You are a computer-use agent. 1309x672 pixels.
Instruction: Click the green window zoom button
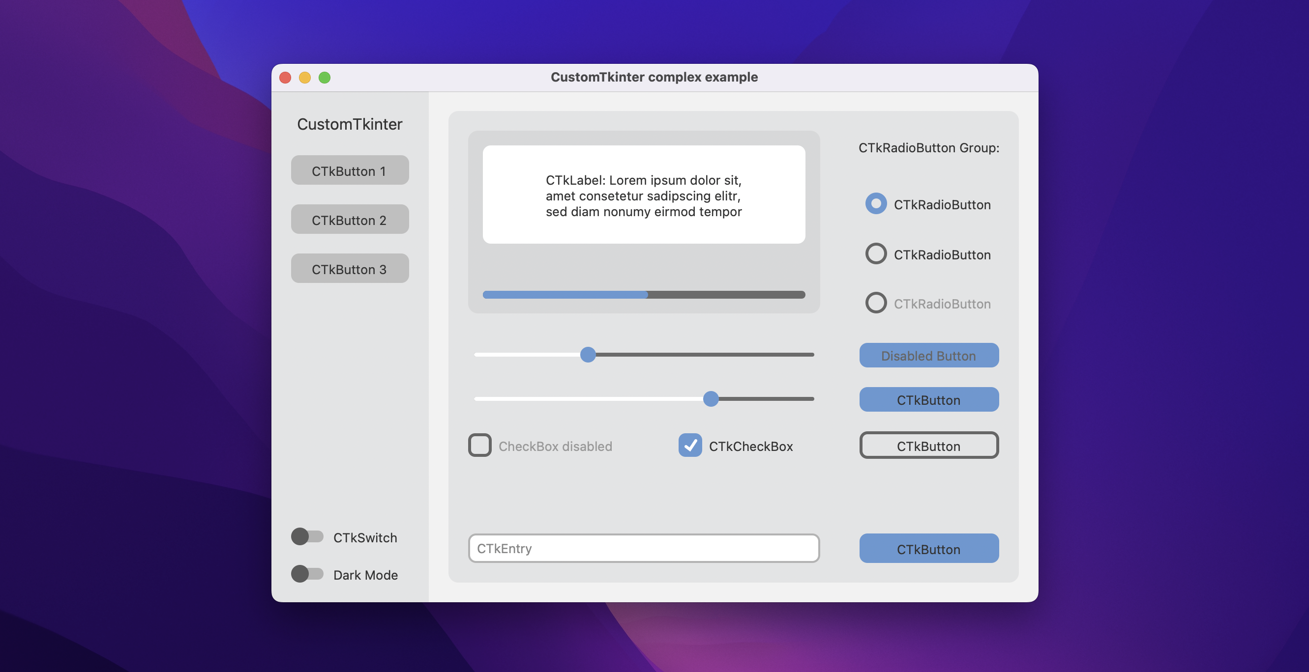[x=324, y=78]
